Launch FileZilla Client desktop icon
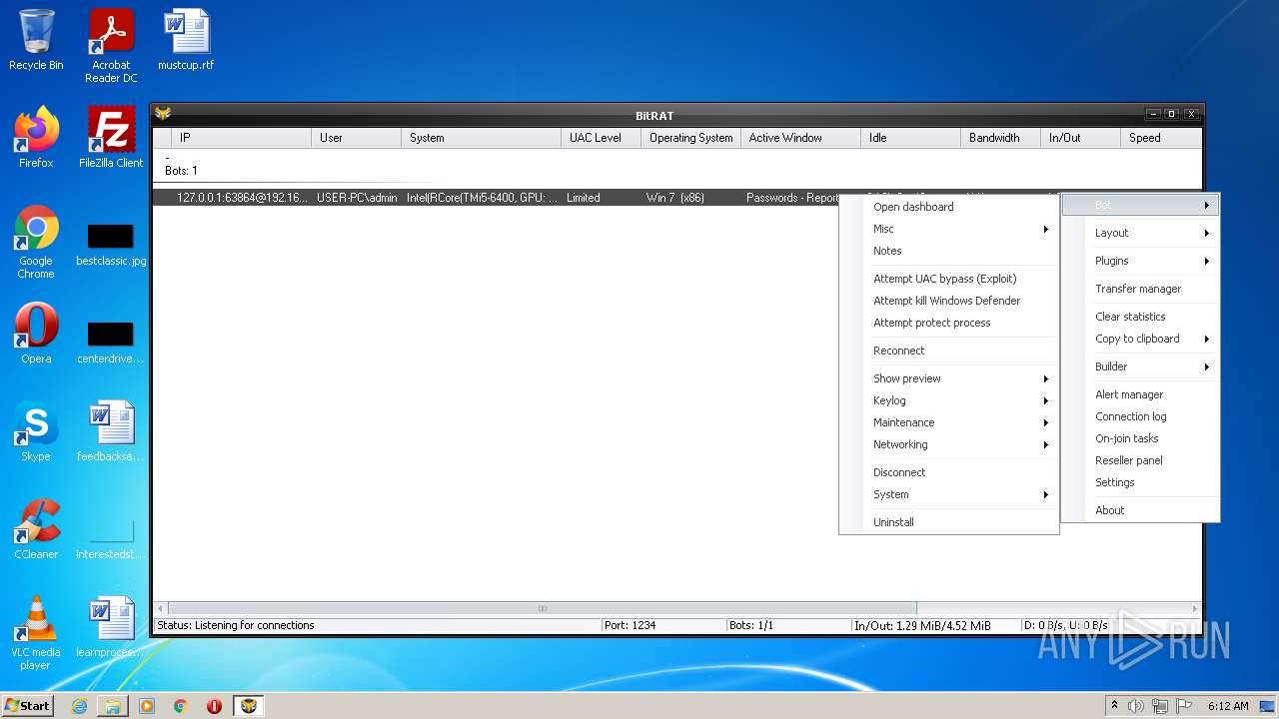Viewport: 1279px width, 719px height. [111, 138]
